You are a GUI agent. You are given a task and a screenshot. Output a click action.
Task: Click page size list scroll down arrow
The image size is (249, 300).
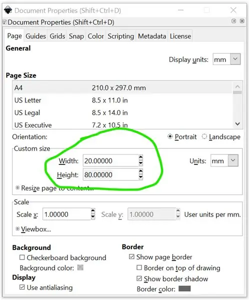(x=237, y=124)
